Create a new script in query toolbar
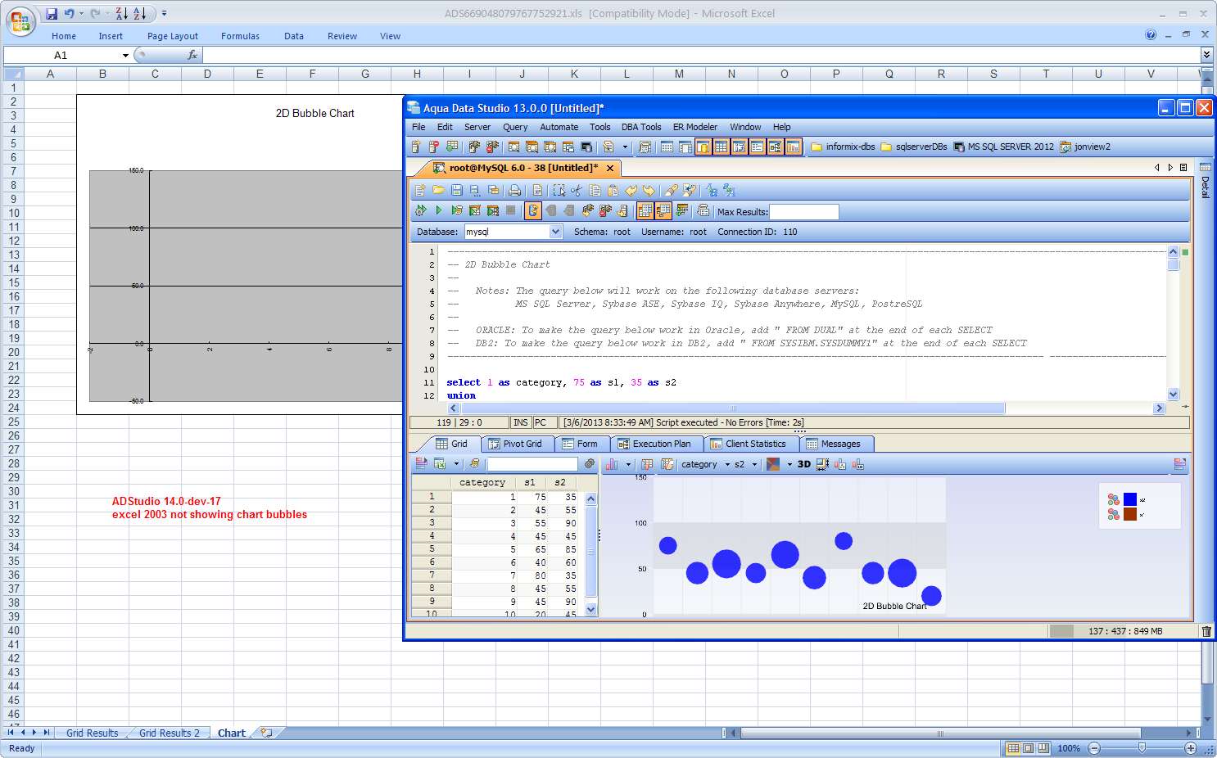The height and width of the screenshot is (758, 1217). pos(421,190)
